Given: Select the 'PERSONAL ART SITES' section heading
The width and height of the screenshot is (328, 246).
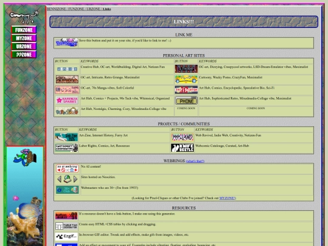Looking at the screenshot, I should (x=183, y=55).
